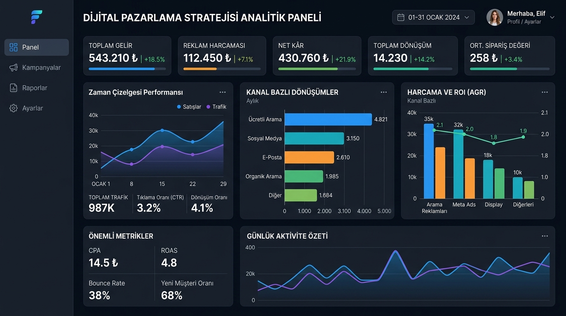Click the Yeni Müşteri Oranı 68% value
This screenshot has width=566, height=316.
tap(172, 295)
